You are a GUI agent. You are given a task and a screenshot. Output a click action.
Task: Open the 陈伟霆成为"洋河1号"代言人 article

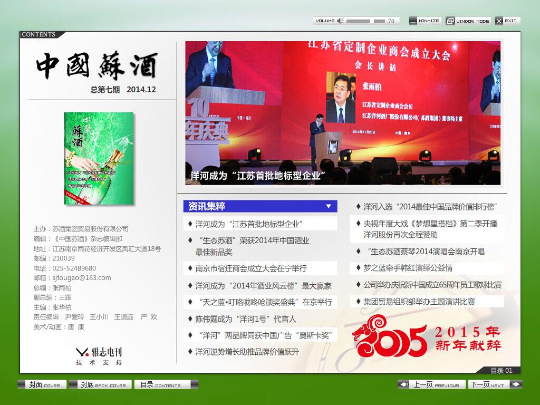click(x=243, y=320)
